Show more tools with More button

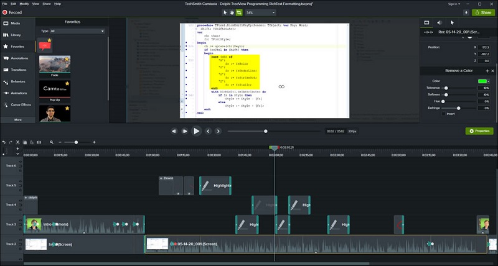[18, 120]
